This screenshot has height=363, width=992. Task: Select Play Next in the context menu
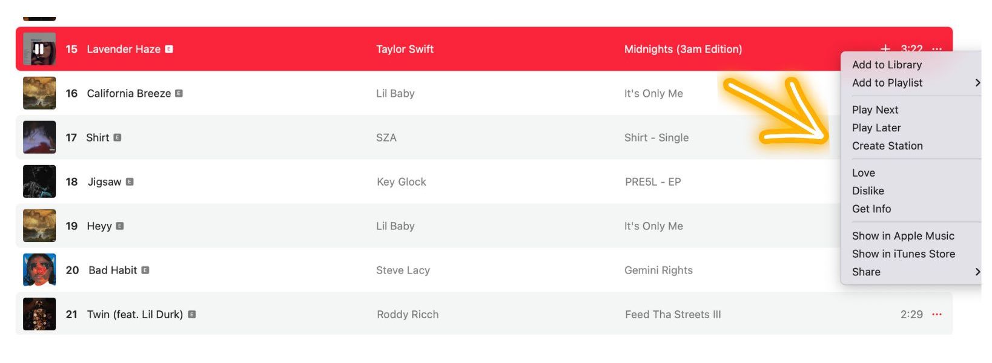pyautogui.click(x=875, y=110)
